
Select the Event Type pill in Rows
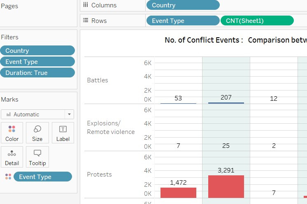(183, 21)
